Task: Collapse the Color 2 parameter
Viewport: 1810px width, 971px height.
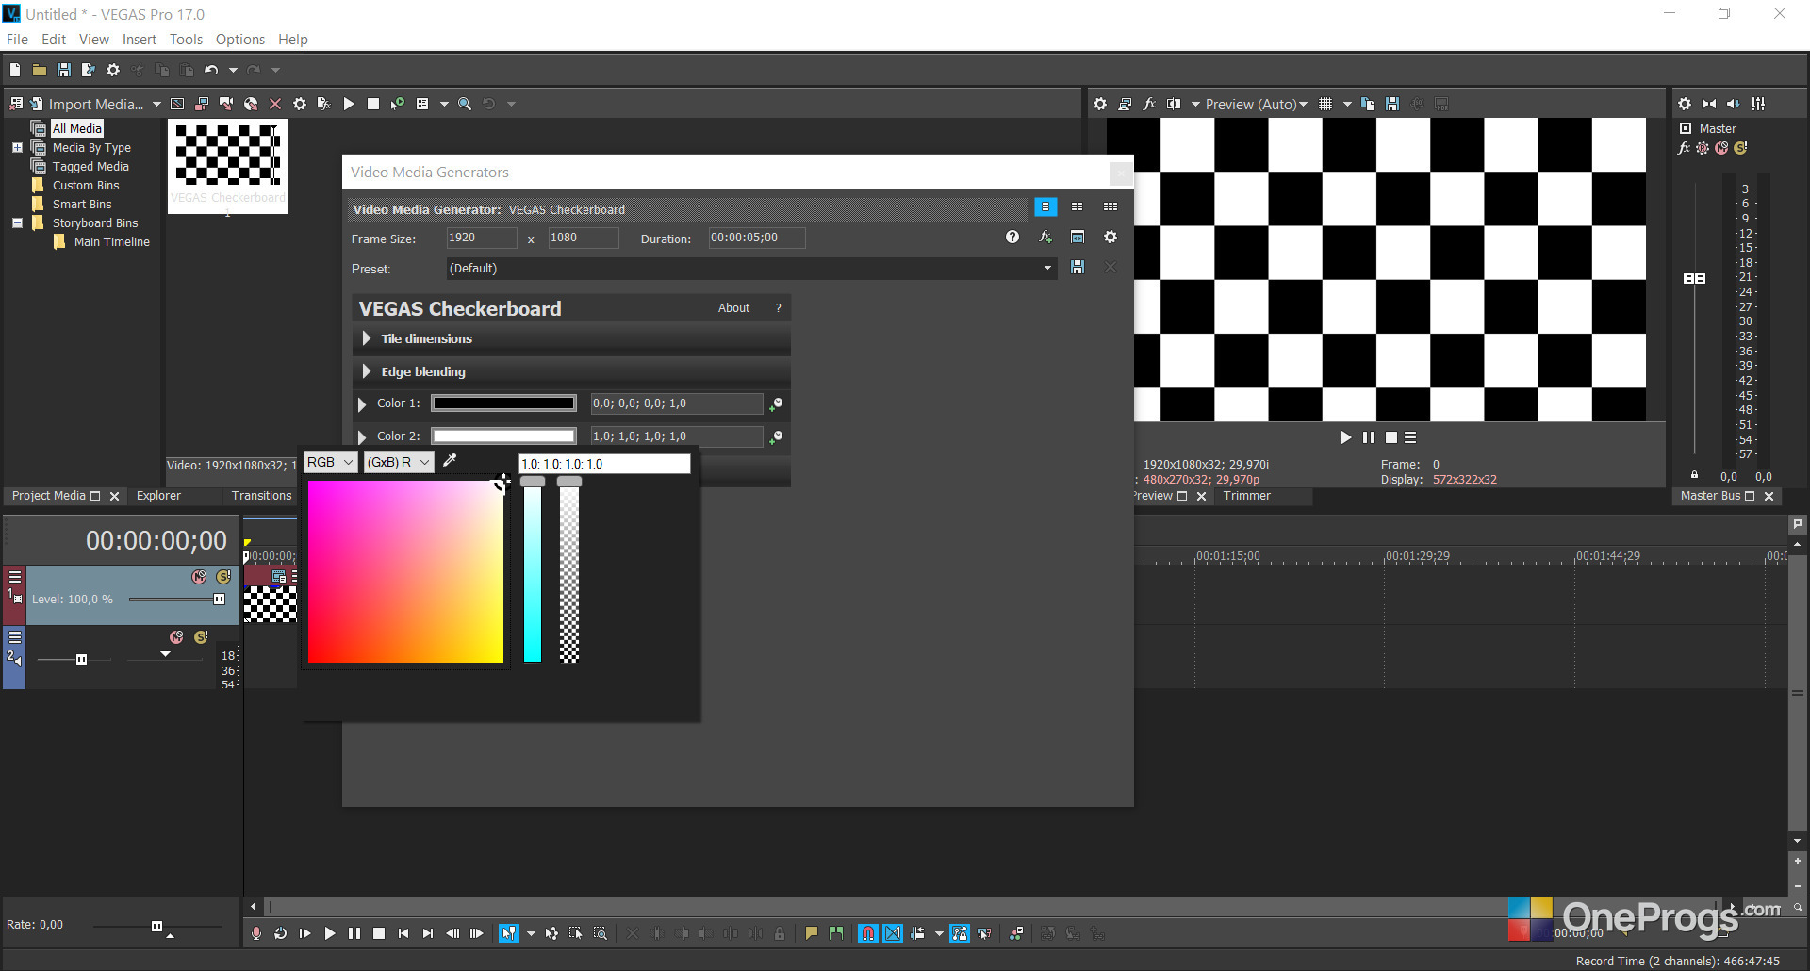Action: (x=362, y=437)
